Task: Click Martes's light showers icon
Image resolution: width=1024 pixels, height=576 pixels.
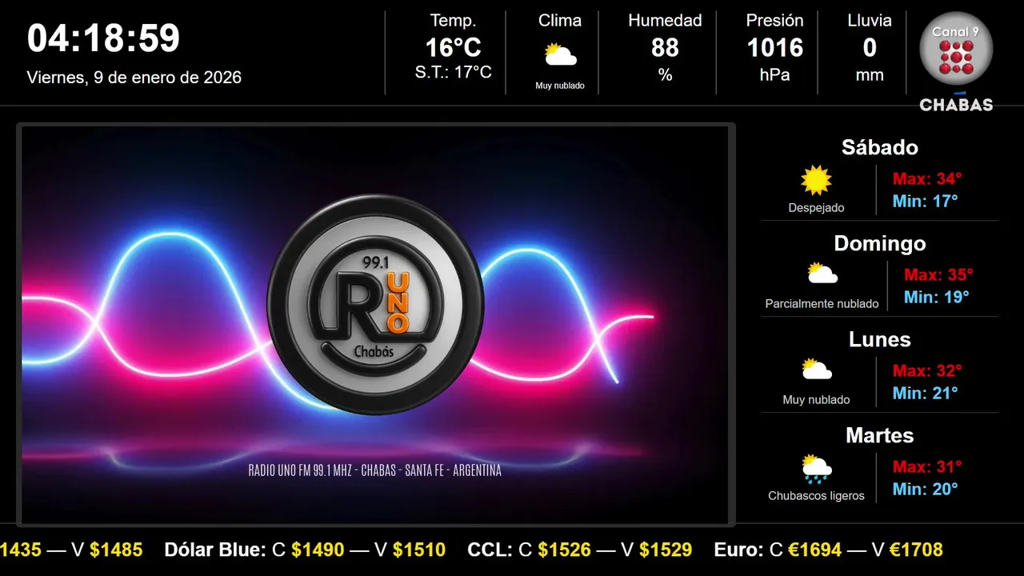Action: (x=817, y=469)
